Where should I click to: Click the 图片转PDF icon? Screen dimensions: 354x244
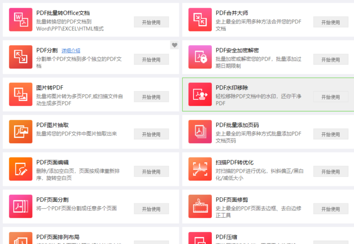[21, 94]
